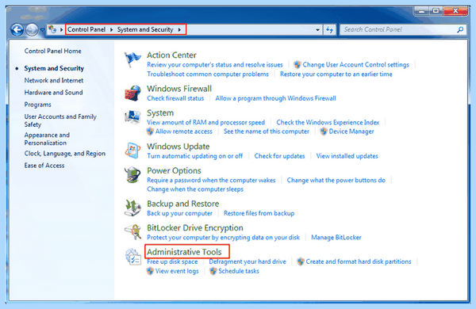Open recent pages dropdown next to Forward
476x309 pixels.
(x=43, y=30)
